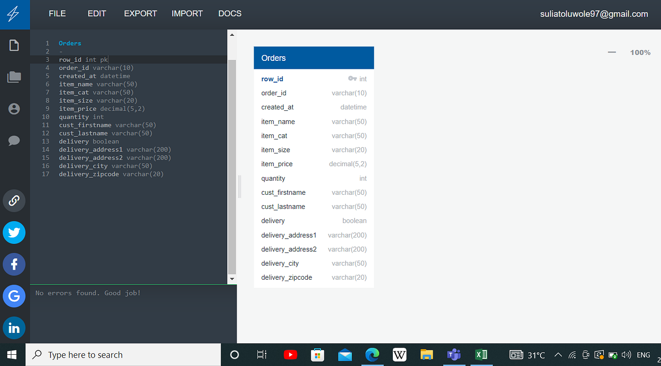Screen dimensions: 661x366
Task: Share via the Facebook icon
Action: (x=14, y=264)
